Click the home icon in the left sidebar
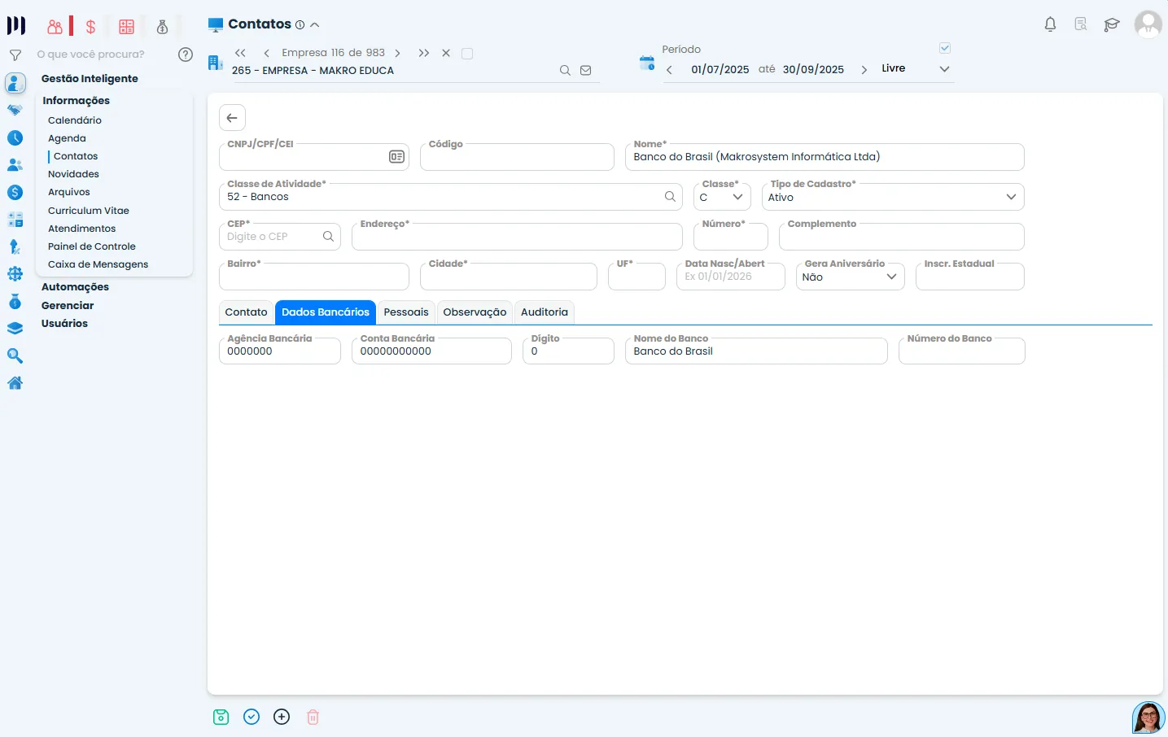This screenshot has height=737, width=1168. point(15,382)
